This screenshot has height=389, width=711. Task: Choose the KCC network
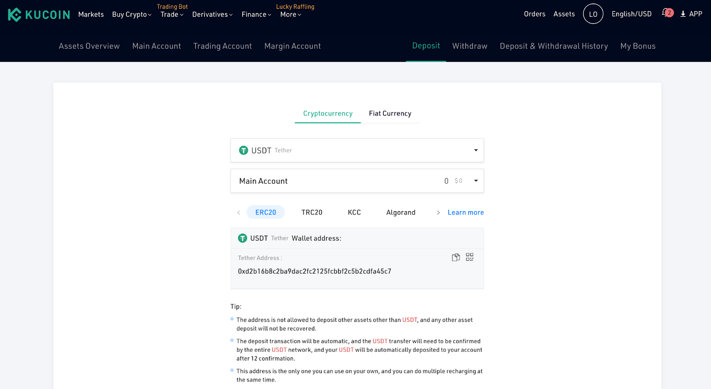[354, 212]
